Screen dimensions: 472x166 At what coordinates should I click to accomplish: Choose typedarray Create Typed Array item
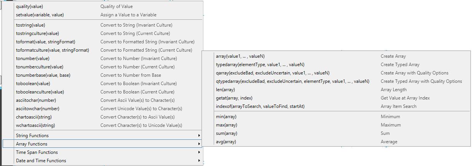click(260, 65)
